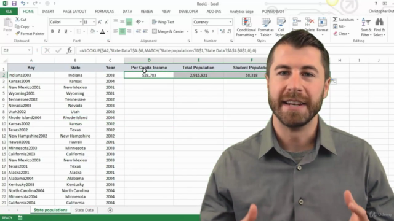Click the Cut scissors command

(21, 20)
